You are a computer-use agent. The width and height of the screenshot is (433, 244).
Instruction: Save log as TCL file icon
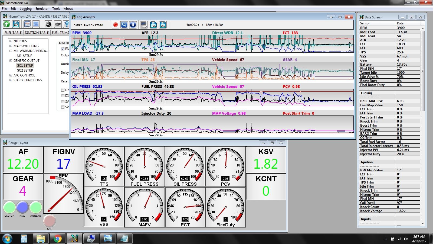[153, 25]
